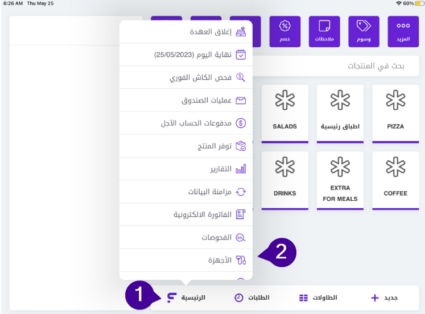
Task: Open the COFFEE category tile
Action: pyautogui.click(x=395, y=181)
